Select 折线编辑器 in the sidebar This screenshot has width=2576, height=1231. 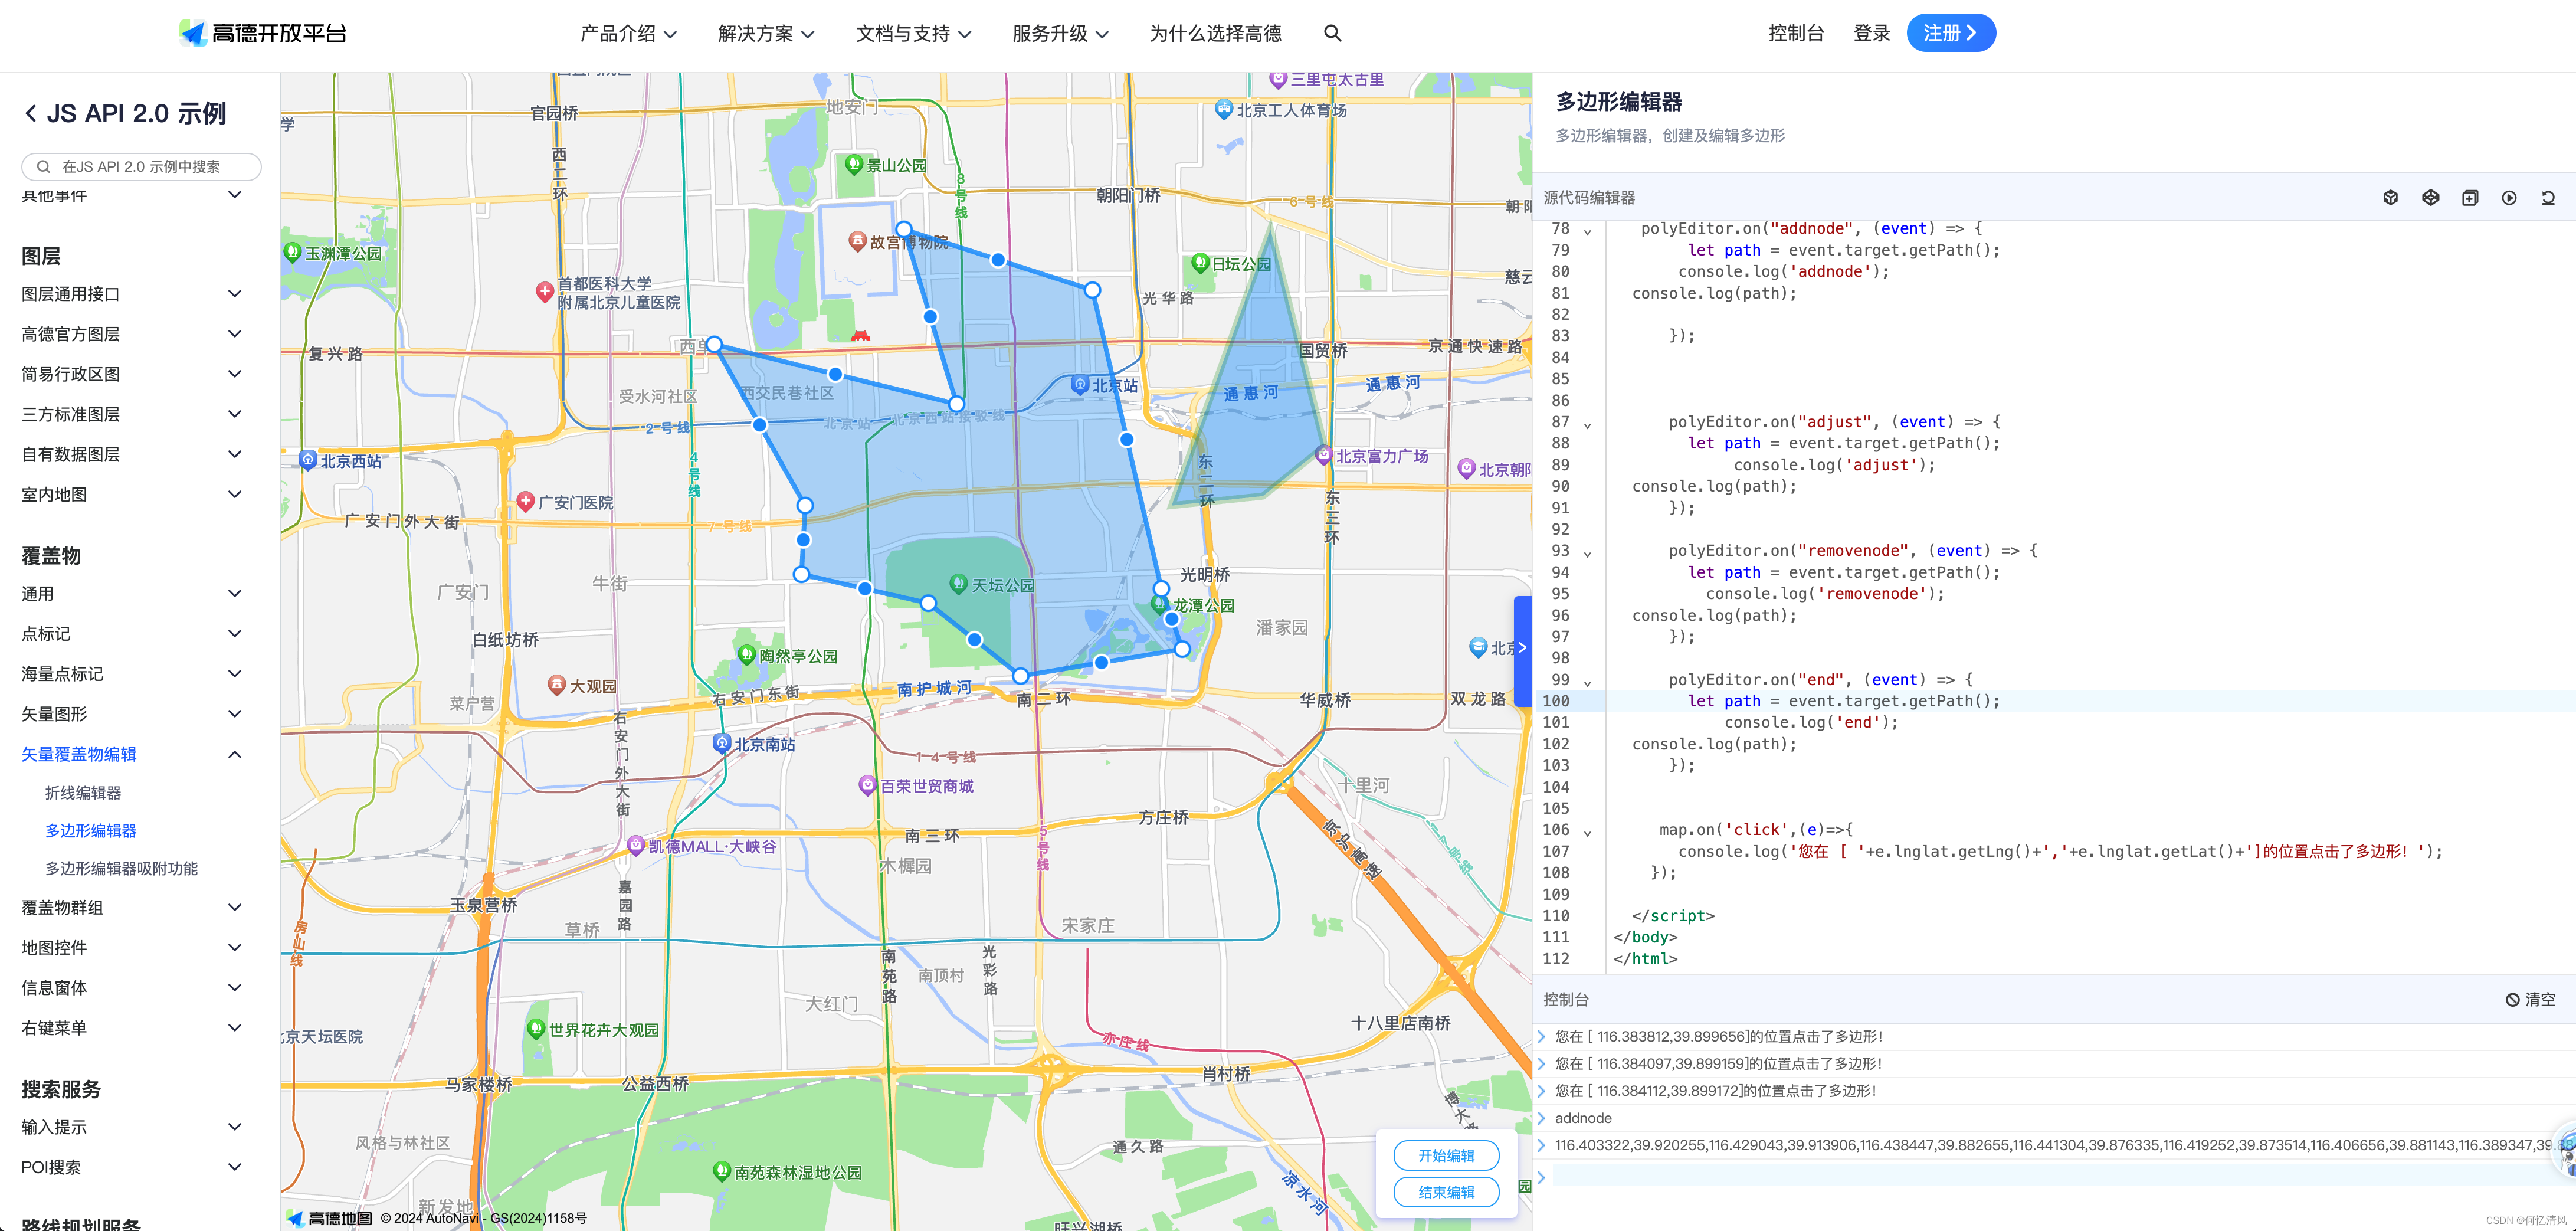point(83,793)
